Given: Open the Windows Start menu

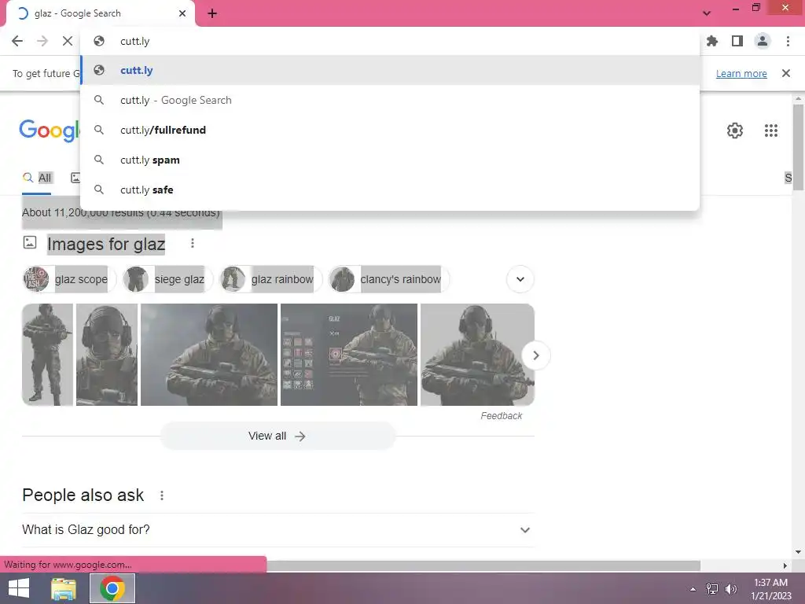Looking at the screenshot, I should pyautogui.click(x=19, y=588).
